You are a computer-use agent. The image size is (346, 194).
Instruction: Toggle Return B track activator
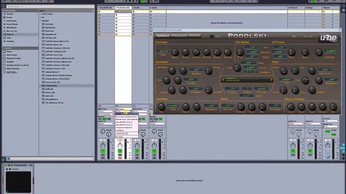coord(310,151)
